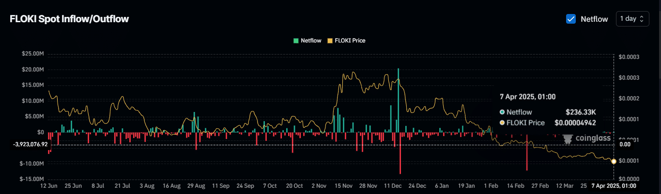Click the teal Netflow dot in the tooltip

click(502, 112)
